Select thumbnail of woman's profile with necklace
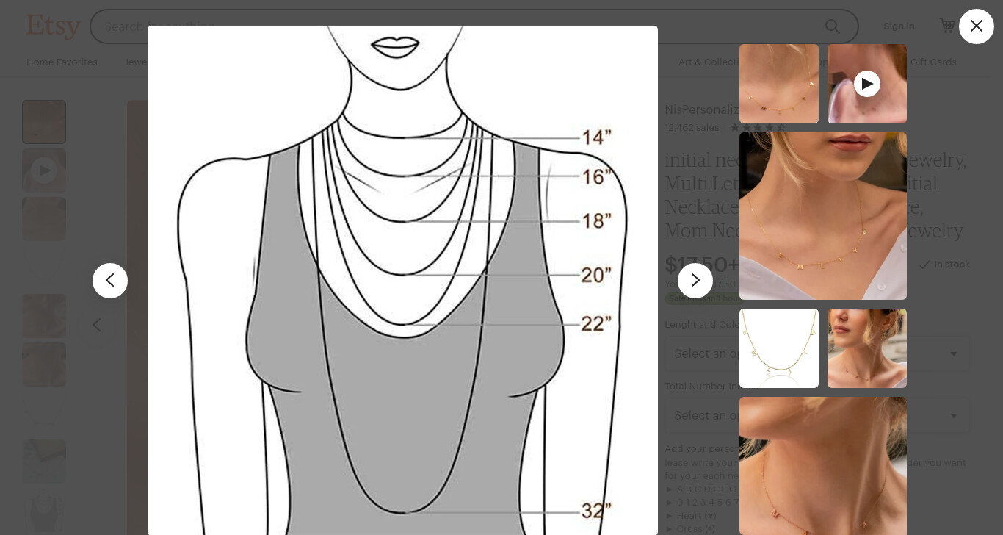 pyautogui.click(x=867, y=348)
